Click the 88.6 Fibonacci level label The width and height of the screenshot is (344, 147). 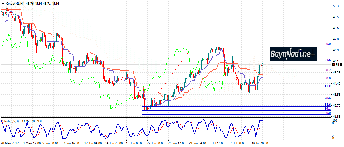coord(328,105)
